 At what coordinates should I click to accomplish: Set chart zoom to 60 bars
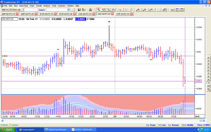click(x=208, y=70)
